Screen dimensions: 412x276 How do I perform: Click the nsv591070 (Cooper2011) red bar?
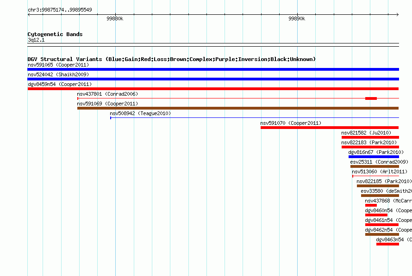tap(330, 128)
